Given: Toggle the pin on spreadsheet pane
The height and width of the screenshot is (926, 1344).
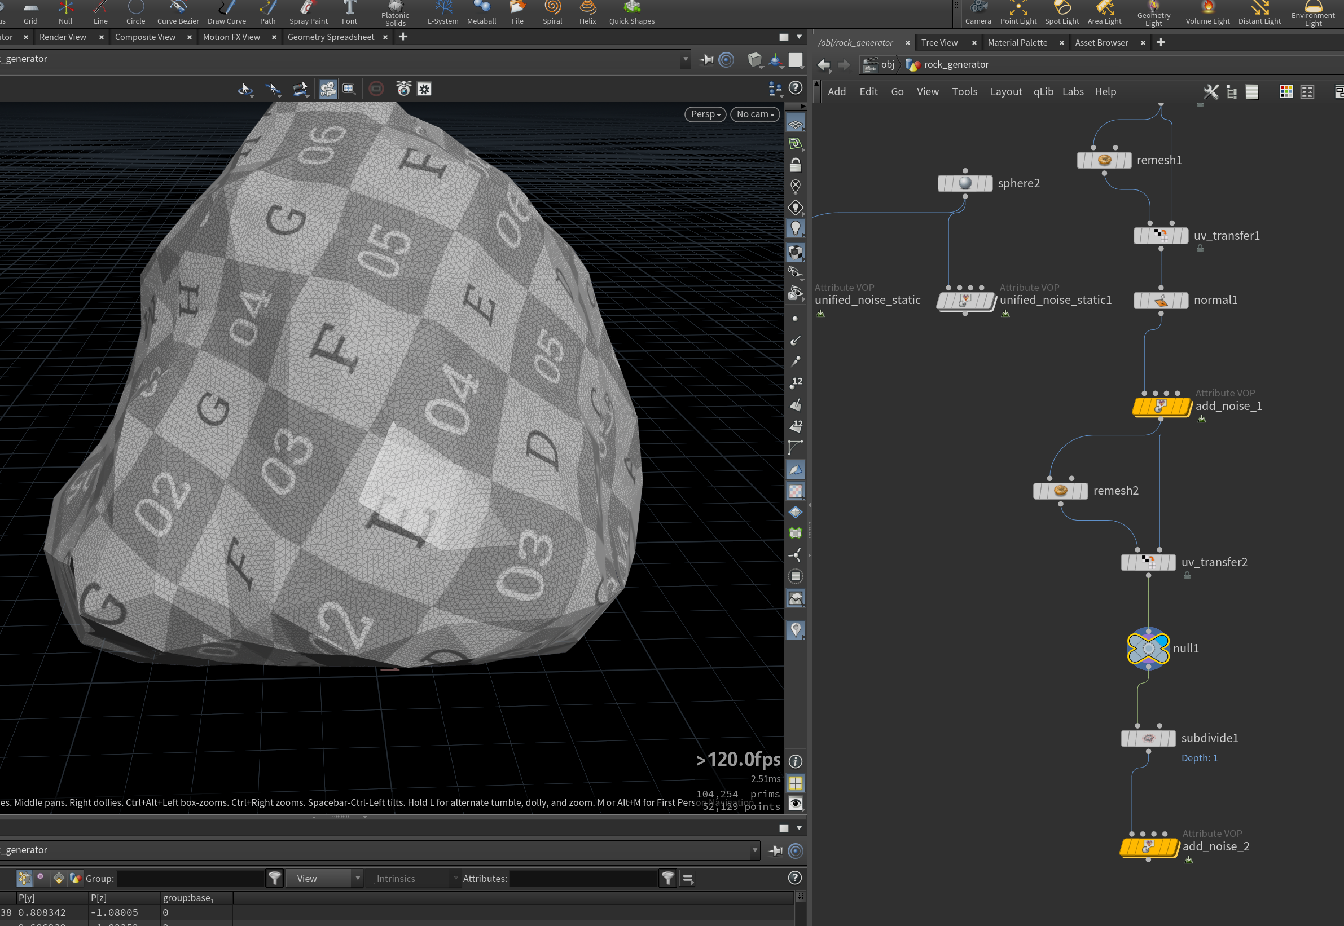Looking at the screenshot, I should coord(776,850).
